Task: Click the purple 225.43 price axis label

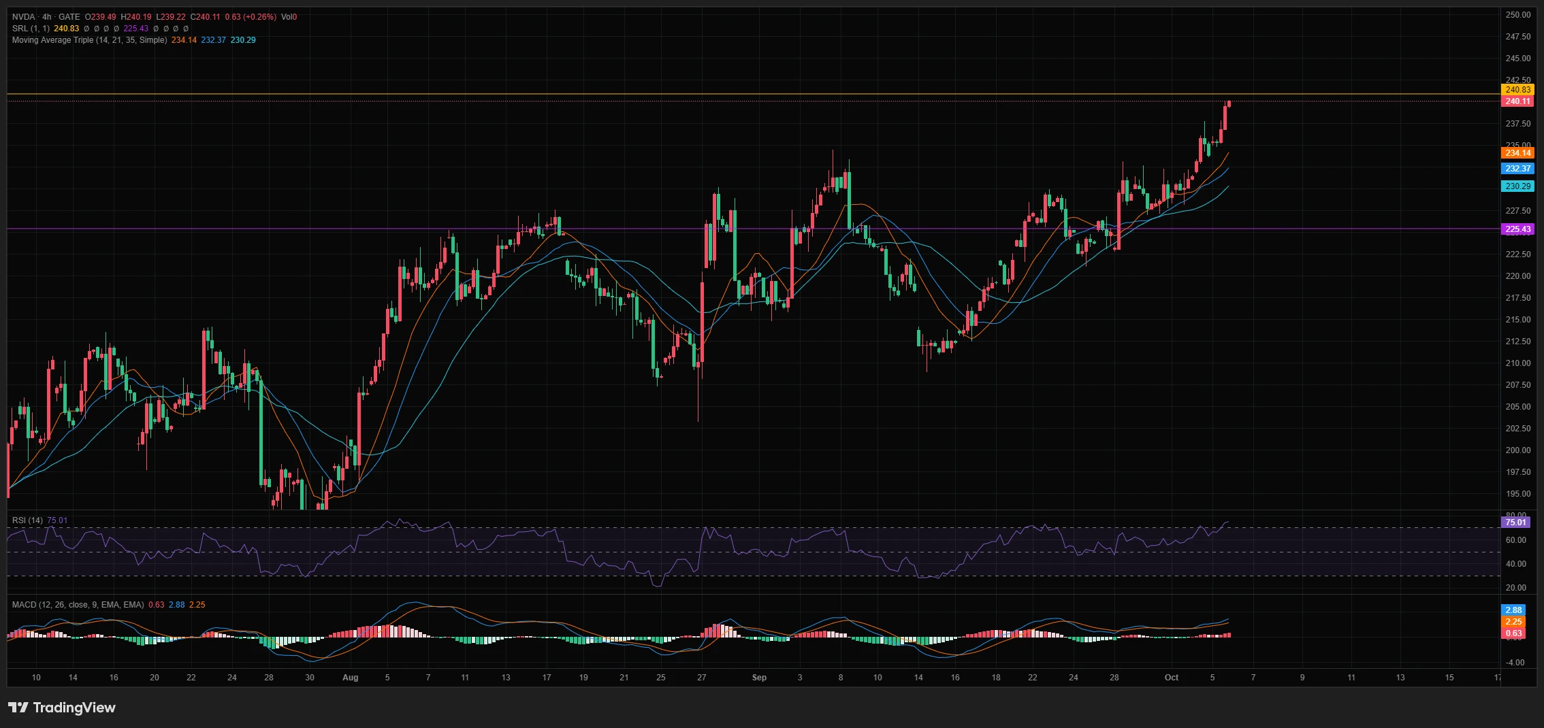Action: 1517,229
